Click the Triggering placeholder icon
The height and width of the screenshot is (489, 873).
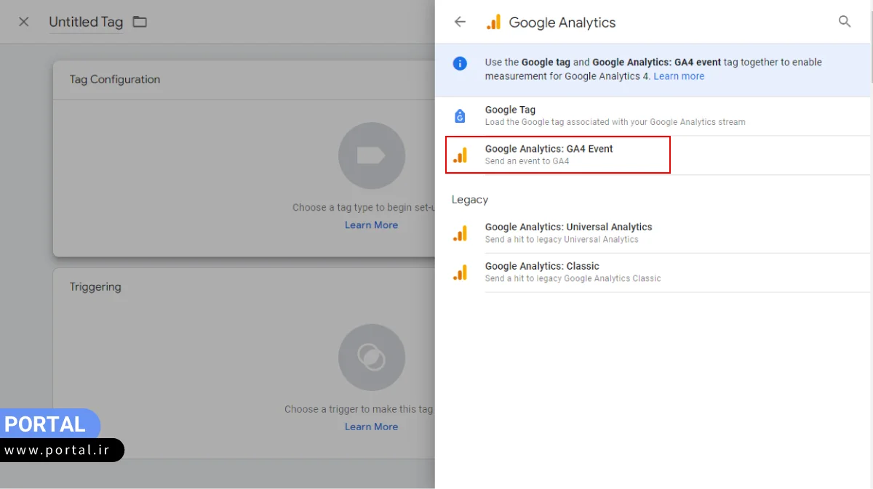coord(372,357)
